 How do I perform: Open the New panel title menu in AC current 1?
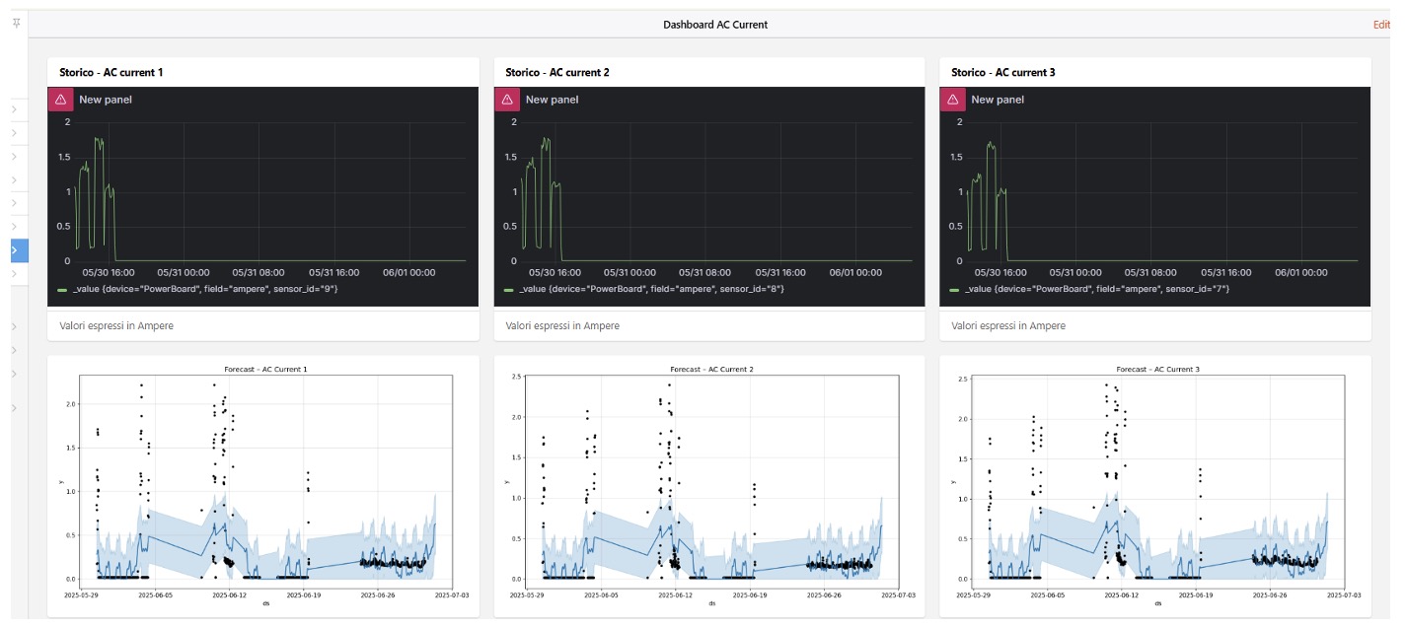point(106,100)
